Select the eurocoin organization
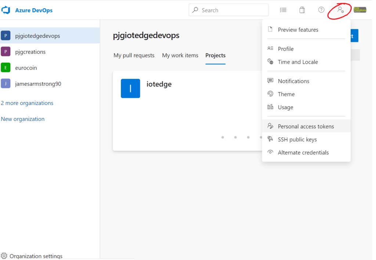The width and height of the screenshot is (376, 260). click(x=50, y=68)
